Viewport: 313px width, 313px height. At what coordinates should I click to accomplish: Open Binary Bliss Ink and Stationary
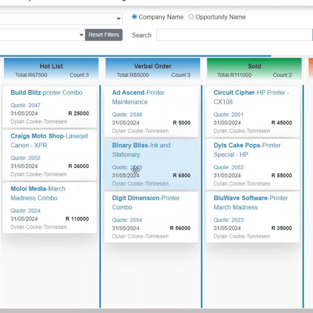tap(141, 150)
